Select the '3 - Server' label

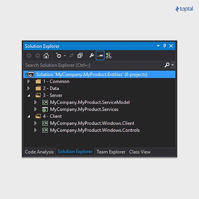[x=53, y=95]
